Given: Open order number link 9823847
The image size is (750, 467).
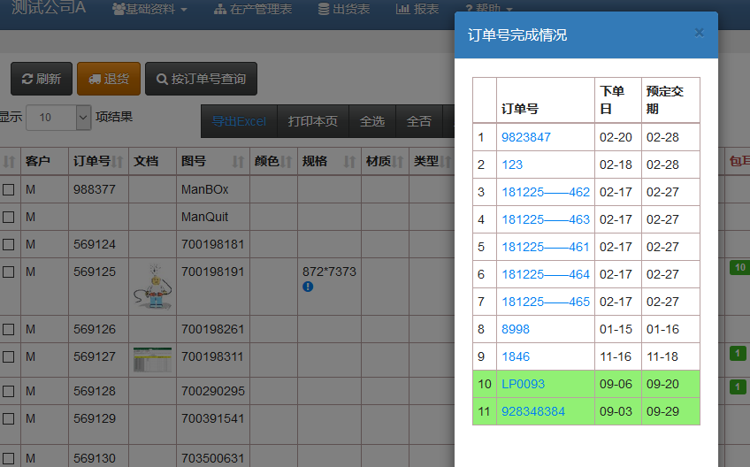Looking at the screenshot, I should coord(526,137).
